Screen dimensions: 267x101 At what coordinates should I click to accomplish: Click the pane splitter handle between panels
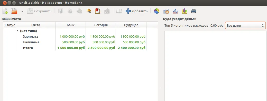click(160, 88)
